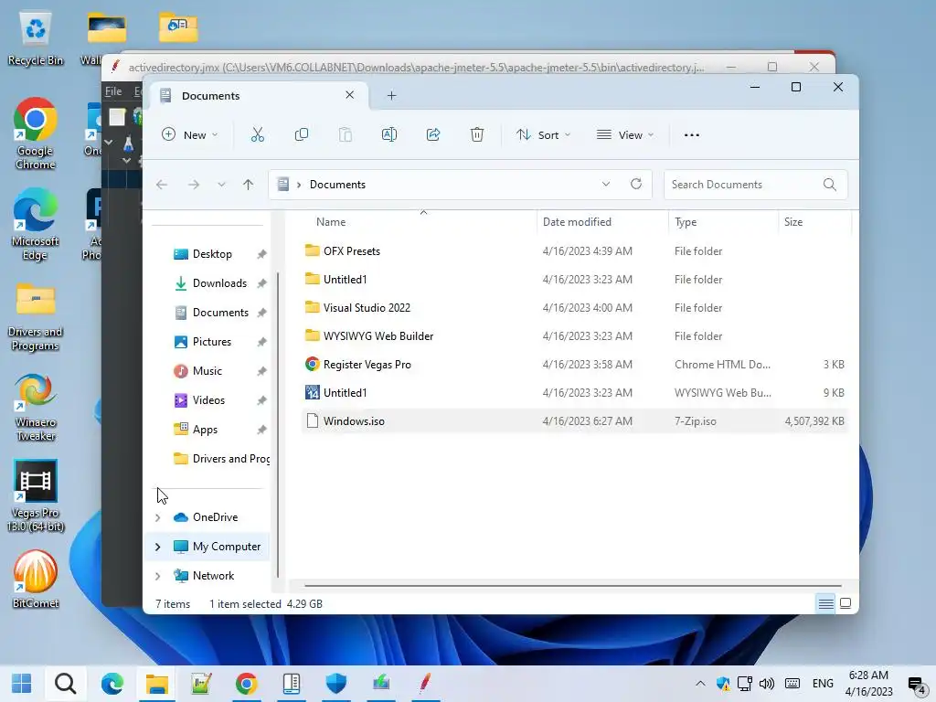Screen dimensions: 936x702
Task: Go up one folder level
Action: pos(249,185)
